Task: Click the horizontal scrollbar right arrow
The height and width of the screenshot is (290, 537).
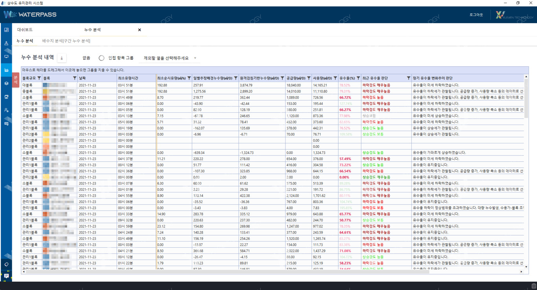Action: click(x=521, y=272)
